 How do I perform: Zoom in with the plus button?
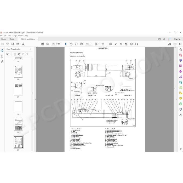click(82, 44)
